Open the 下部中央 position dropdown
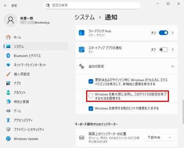The image size is (184, 148). [160, 138]
